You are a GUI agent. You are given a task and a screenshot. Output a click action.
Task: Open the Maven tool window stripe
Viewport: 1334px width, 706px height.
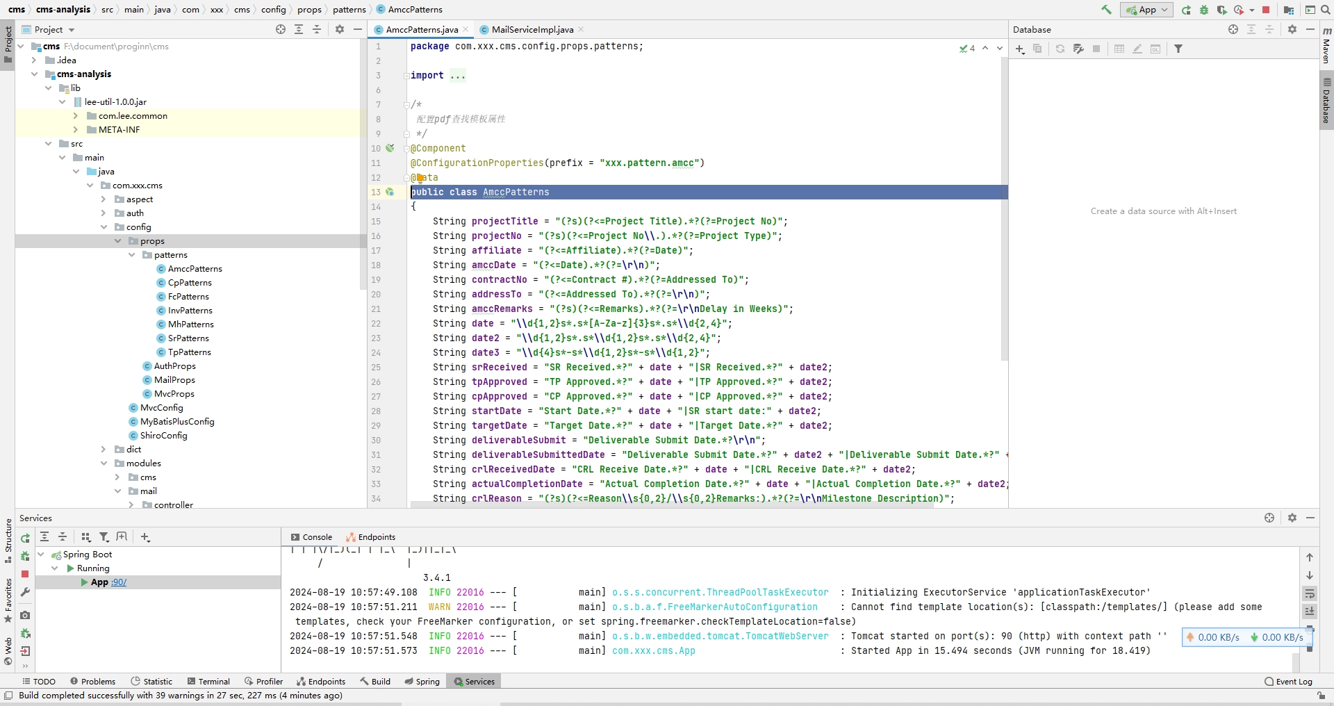click(1326, 46)
